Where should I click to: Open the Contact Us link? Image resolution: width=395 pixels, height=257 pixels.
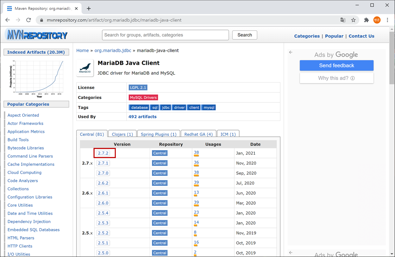362,36
